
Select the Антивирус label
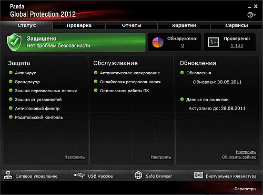pos(25,73)
